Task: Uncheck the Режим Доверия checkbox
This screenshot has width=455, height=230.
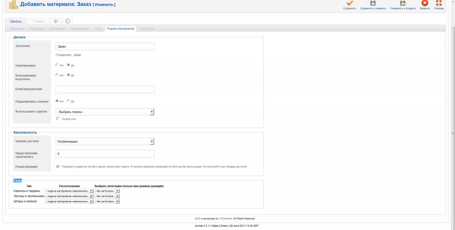Action: (x=58, y=166)
